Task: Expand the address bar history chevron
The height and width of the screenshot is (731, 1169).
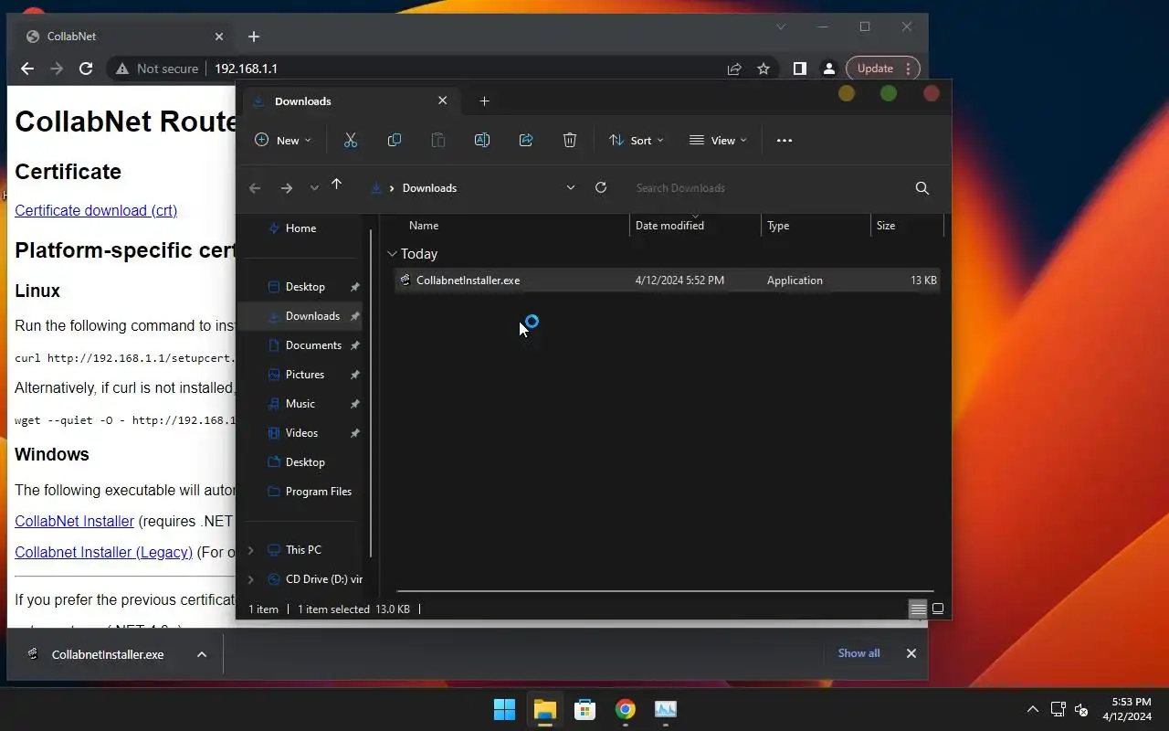Action: coord(571,187)
